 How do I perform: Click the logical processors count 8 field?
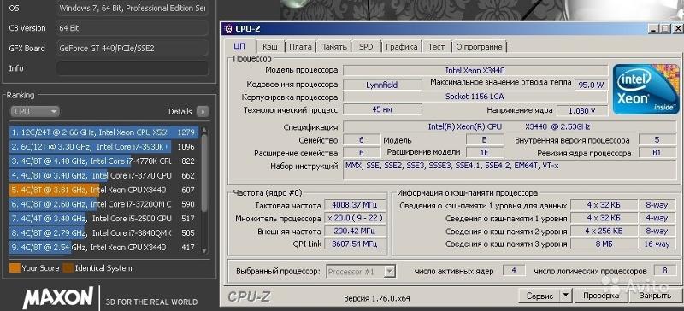click(664, 271)
